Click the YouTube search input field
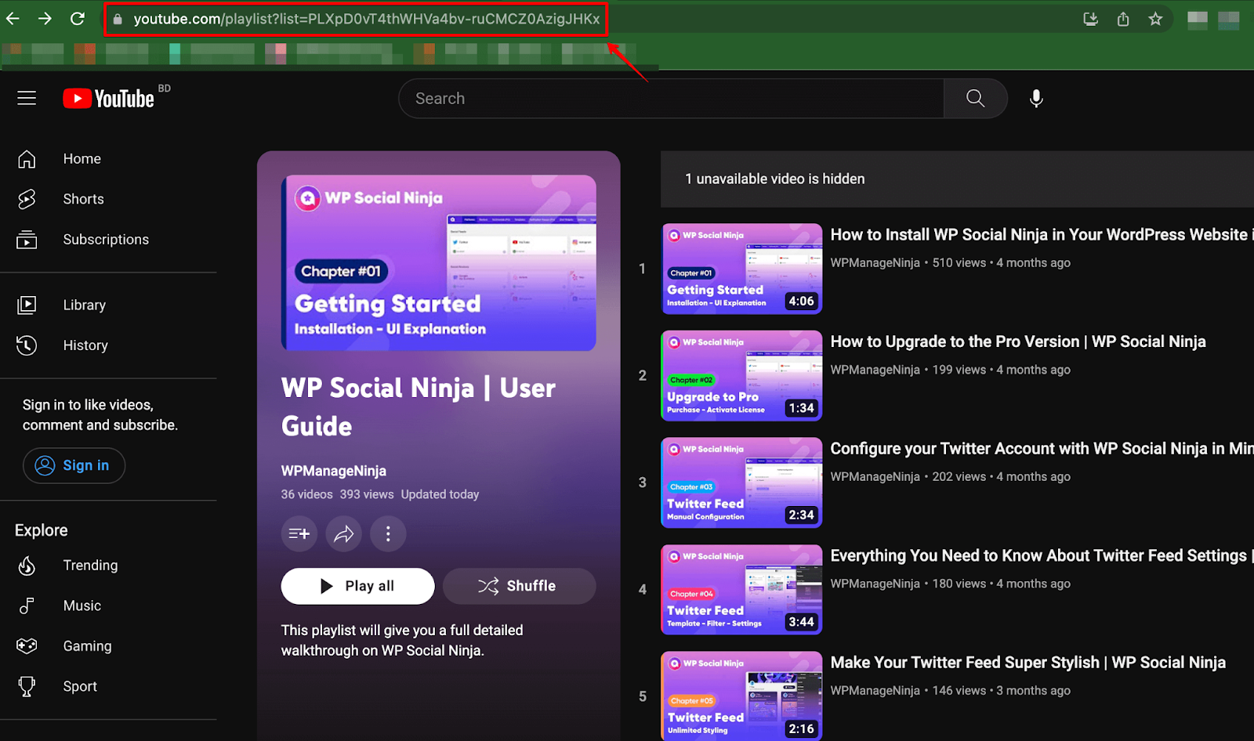The image size is (1254, 741). pos(671,98)
